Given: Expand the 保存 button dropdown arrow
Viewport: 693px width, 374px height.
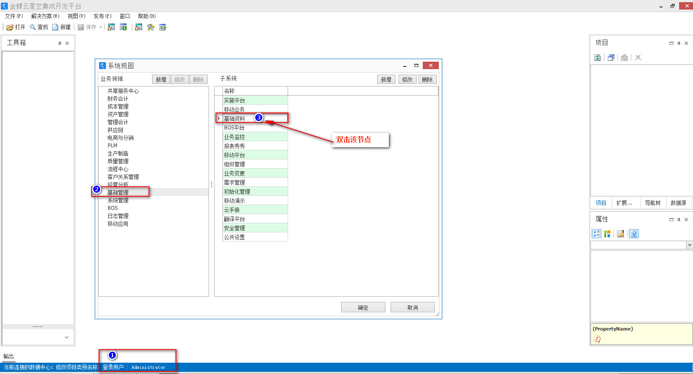Looking at the screenshot, I should (100, 27).
